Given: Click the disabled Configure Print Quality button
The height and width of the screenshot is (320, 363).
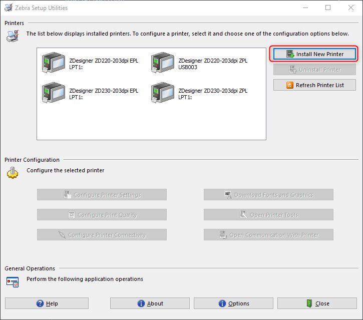Looking at the screenshot, I should pyautogui.click(x=102, y=215).
